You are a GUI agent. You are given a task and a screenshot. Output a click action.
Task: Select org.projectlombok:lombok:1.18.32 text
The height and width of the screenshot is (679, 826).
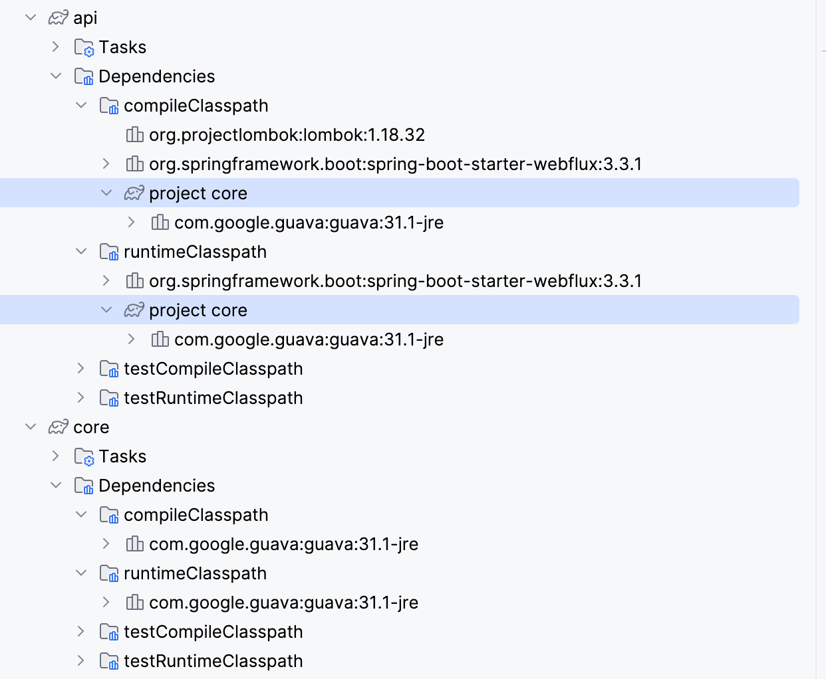click(287, 136)
